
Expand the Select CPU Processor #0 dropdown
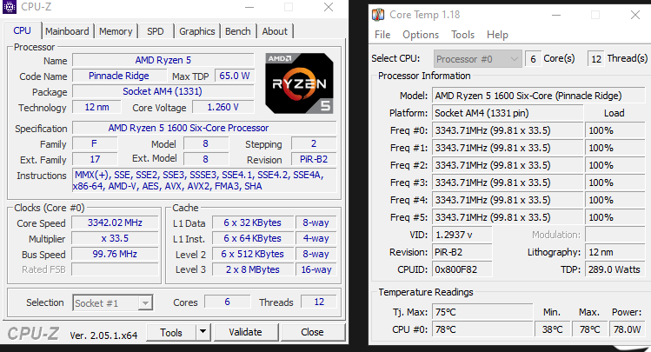point(477,59)
